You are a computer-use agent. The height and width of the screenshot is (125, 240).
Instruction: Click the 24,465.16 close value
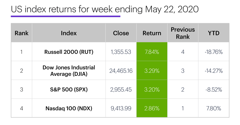(121, 71)
